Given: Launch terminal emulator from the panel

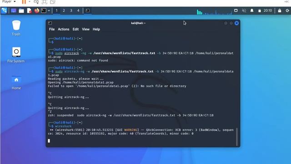Looking at the screenshot, I should [x=44, y=10].
